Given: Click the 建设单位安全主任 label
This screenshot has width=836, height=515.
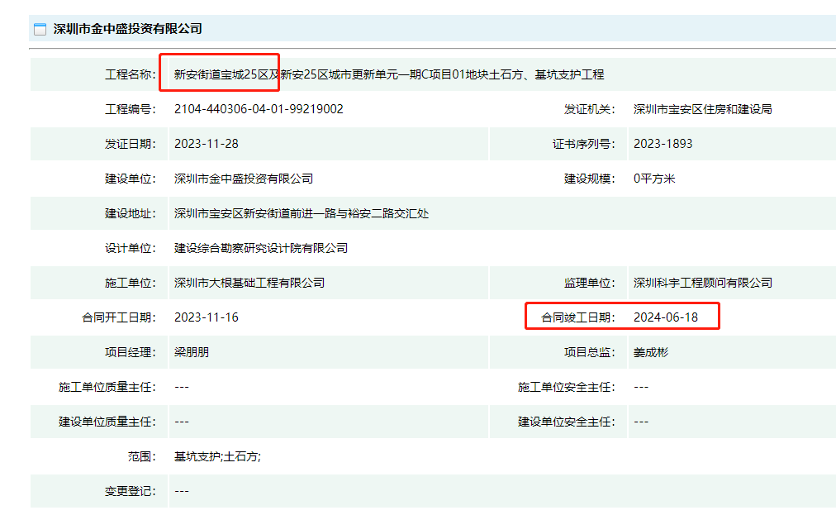Looking at the screenshot, I should [x=566, y=422].
